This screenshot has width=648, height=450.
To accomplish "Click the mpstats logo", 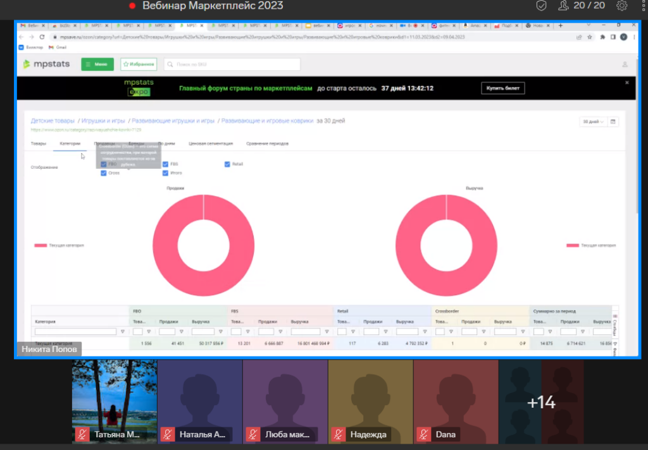I will click(46, 64).
